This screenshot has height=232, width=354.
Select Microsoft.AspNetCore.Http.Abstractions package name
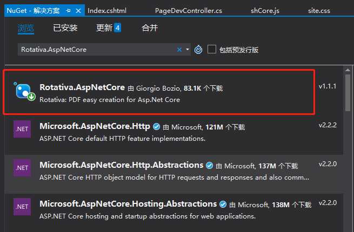(122, 165)
